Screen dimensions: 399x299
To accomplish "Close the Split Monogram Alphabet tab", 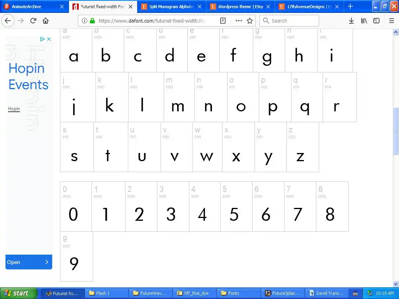I will pos(199,7).
